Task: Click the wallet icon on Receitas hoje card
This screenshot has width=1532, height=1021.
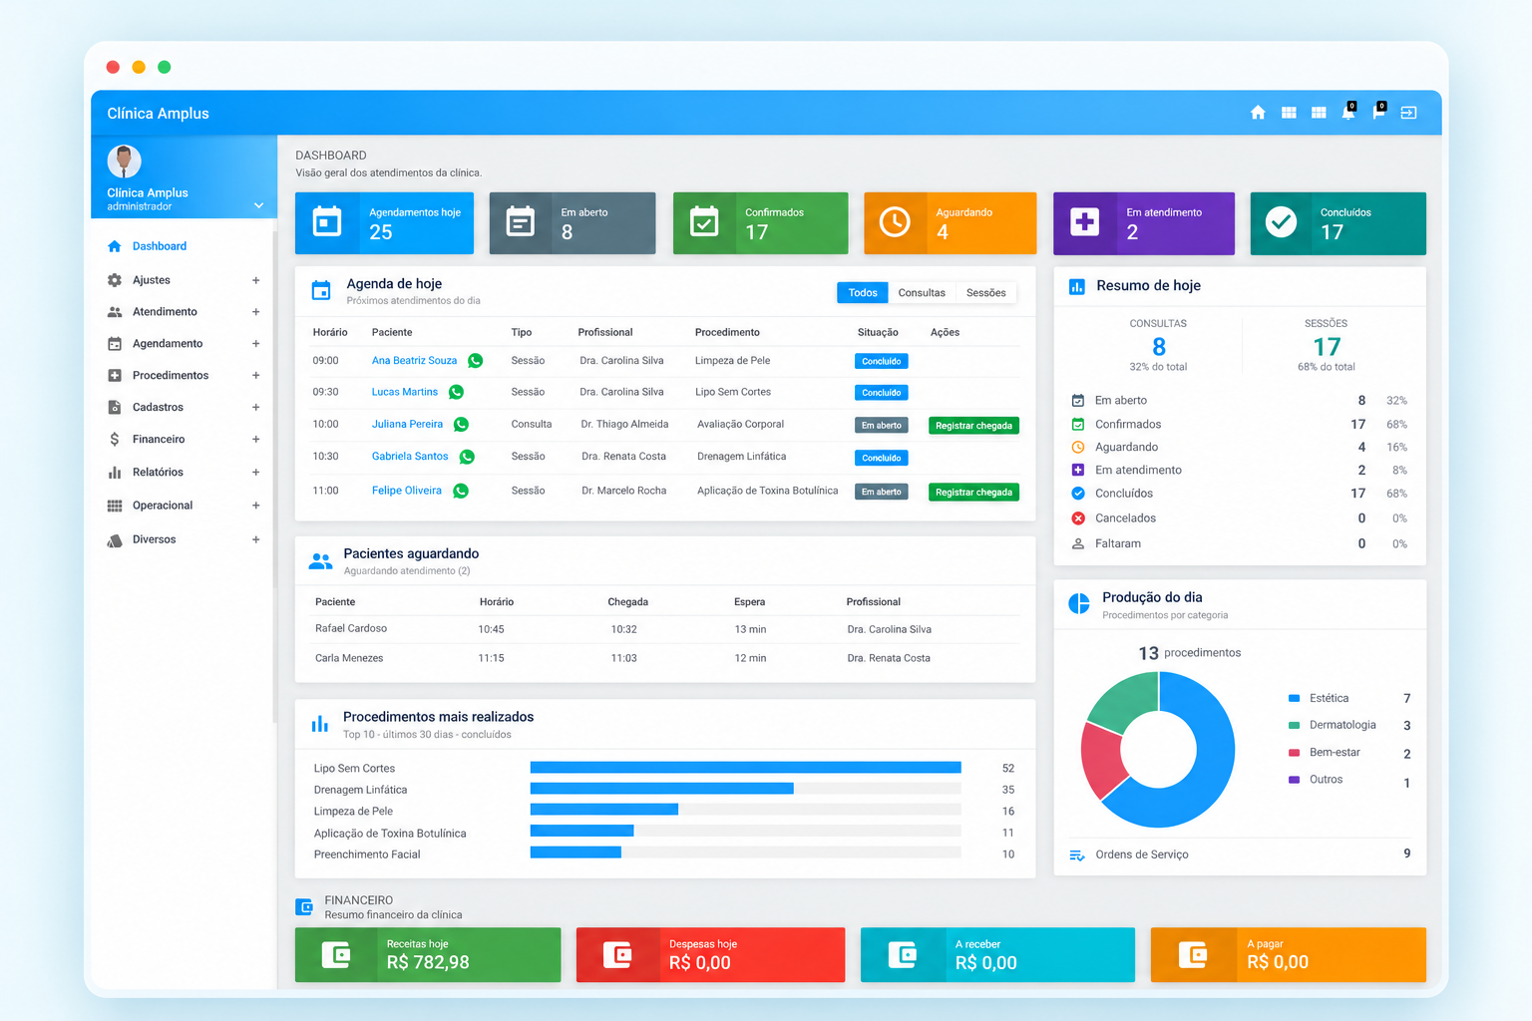Action: tap(336, 955)
